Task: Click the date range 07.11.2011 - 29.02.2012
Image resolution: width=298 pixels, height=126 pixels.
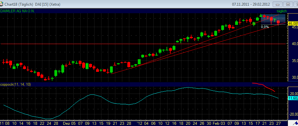Action: pos(251,4)
